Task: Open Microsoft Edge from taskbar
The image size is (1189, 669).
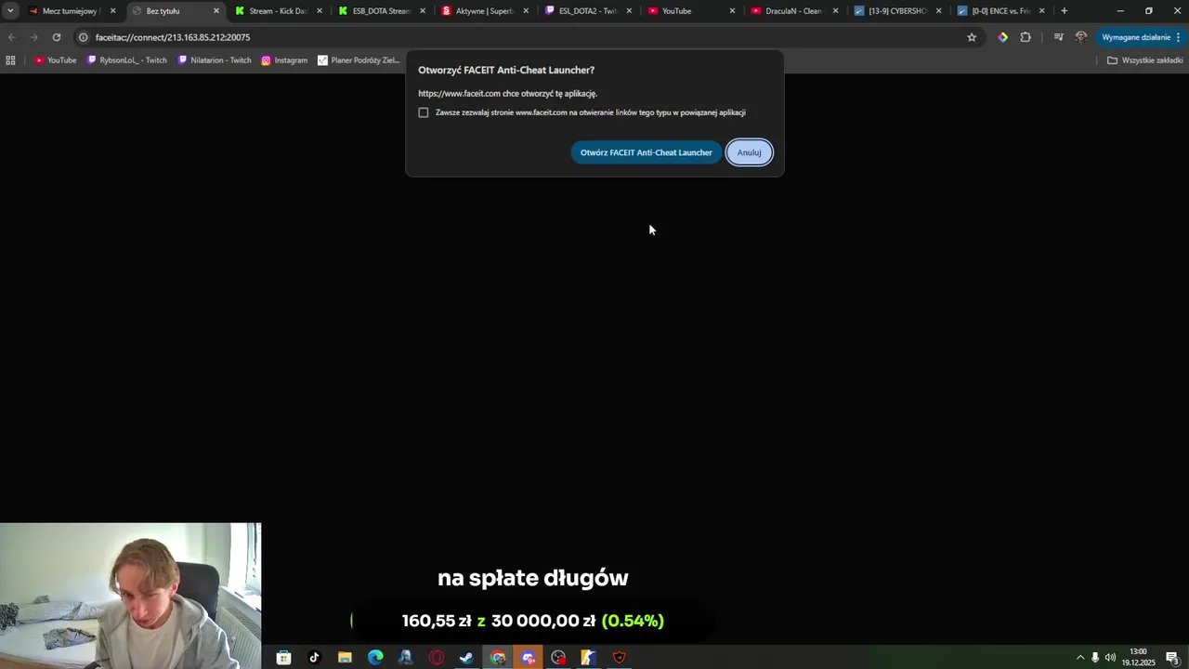Action: [375, 658]
